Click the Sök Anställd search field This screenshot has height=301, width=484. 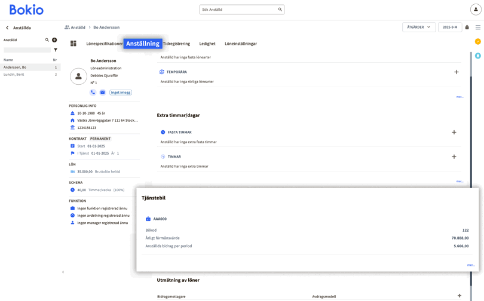[238, 10]
